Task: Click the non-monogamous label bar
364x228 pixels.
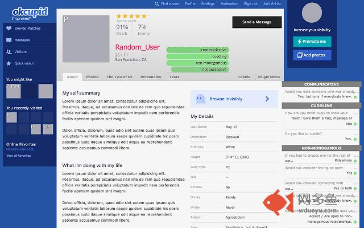Action: tap(197, 63)
